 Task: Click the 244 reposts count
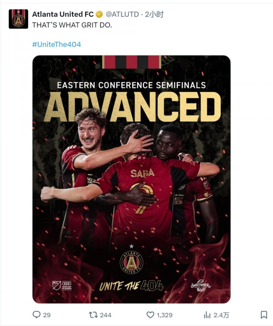coord(106,315)
